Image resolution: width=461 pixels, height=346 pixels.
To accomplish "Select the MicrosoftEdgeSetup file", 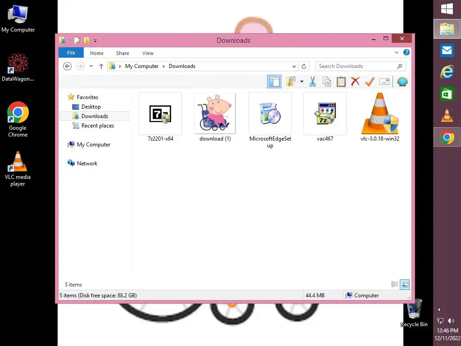I will (x=270, y=120).
